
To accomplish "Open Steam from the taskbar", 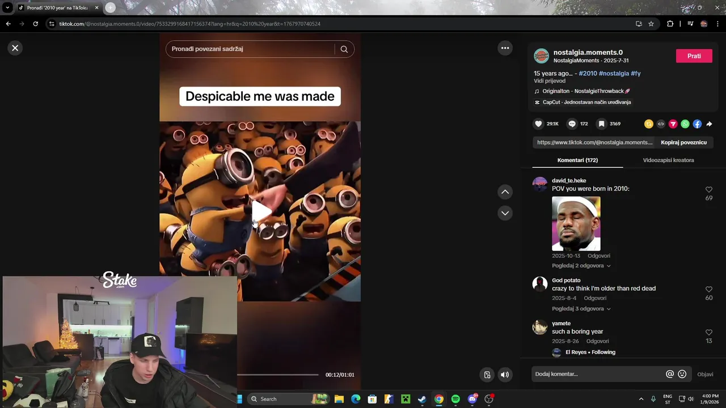I will (422, 399).
